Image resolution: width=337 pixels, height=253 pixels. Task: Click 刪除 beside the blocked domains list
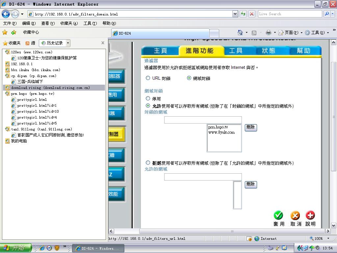pyautogui.click(x=251, y=127)
